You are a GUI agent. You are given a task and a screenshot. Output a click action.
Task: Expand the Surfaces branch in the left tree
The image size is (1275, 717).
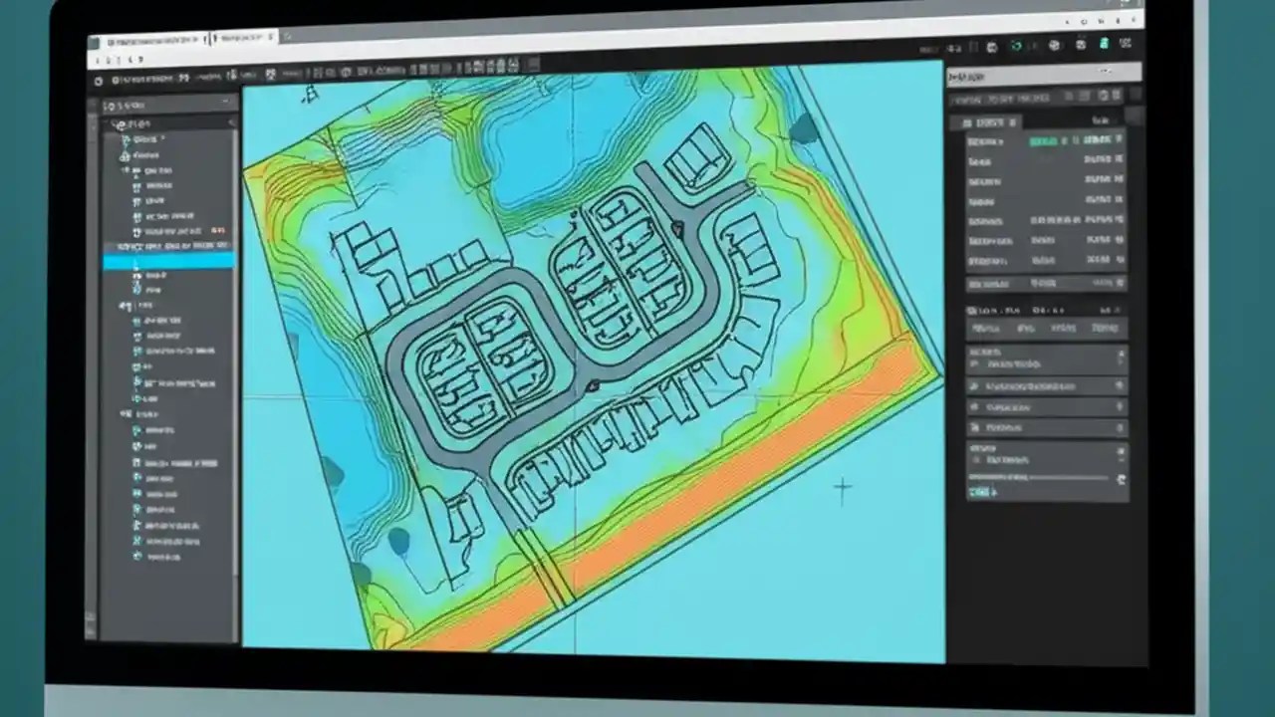point(126,170)
